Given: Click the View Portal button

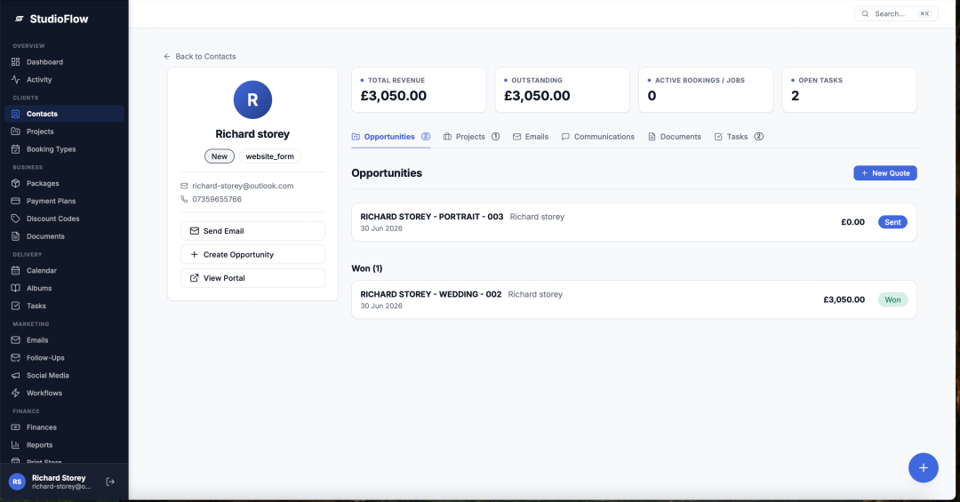Looking at the screenshot, I should [x=252, y=278].
